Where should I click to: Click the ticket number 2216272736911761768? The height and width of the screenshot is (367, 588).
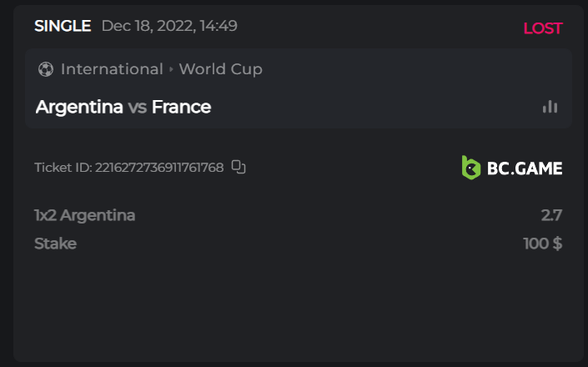coord(159,167)
